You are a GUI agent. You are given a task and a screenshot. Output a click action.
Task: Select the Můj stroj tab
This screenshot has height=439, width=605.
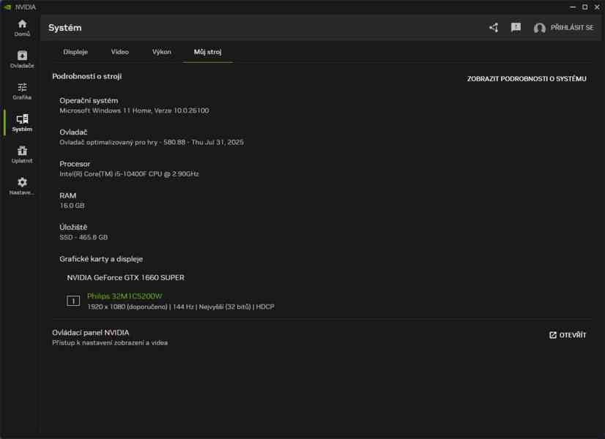207,52
